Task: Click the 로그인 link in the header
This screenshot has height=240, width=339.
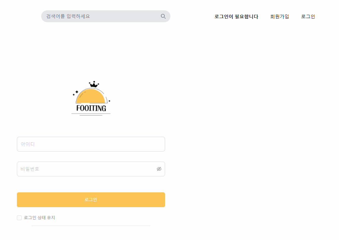Action: pyautogui.click(x=308, y=17)
